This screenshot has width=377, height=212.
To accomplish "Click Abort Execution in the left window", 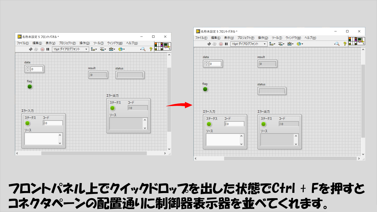I will coord(42,49).
